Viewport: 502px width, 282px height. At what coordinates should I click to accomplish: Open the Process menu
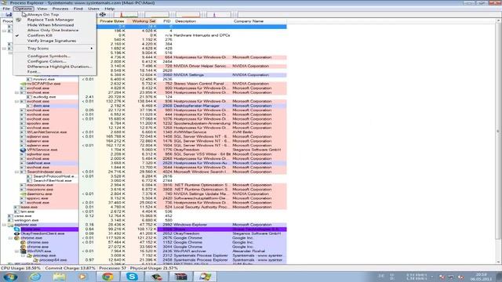(x=60, y=9)
